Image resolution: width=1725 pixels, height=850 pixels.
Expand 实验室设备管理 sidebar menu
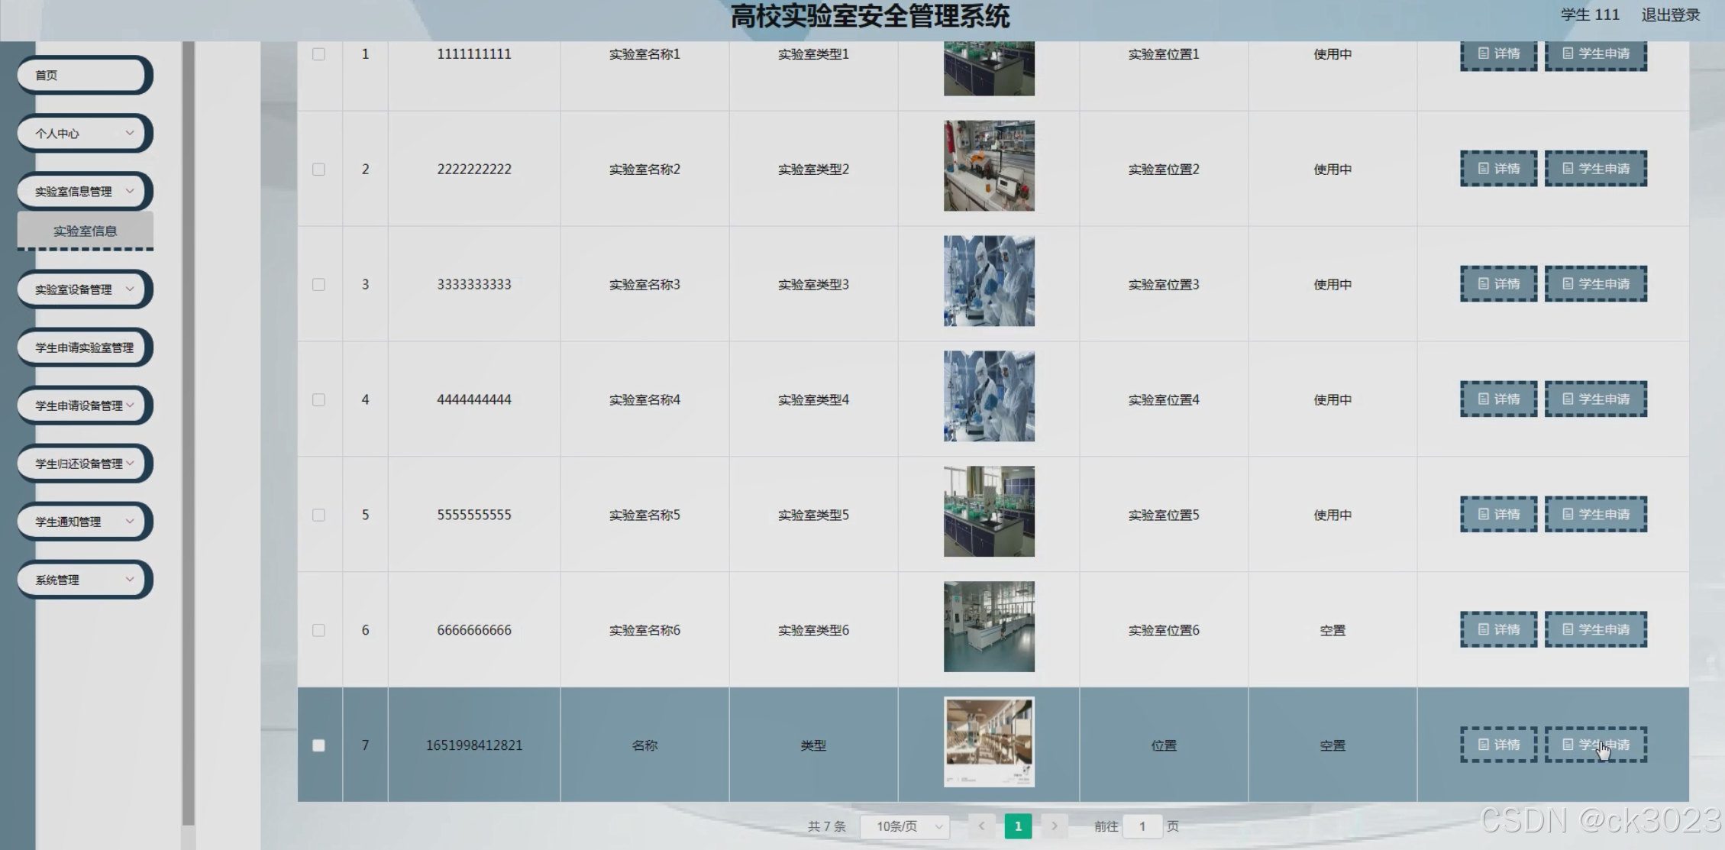click(84, 289)
